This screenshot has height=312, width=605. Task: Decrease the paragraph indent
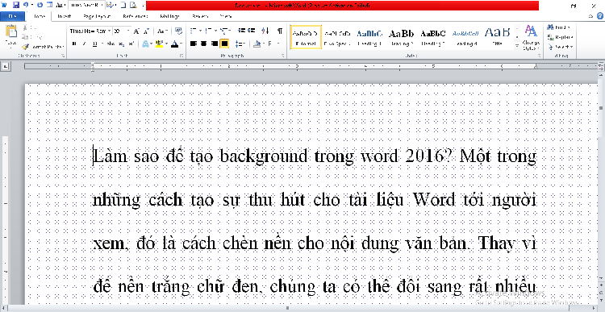click(x=242, y=31)
